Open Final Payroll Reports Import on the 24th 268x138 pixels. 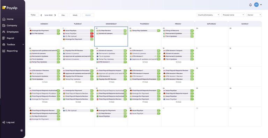pos(178,94)
